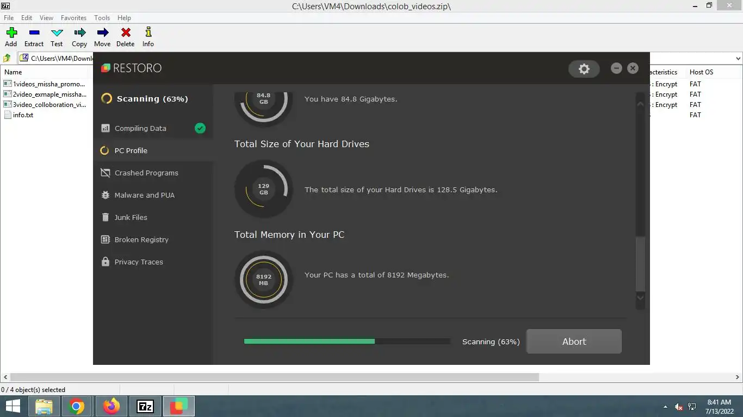This screenshot has height=417, width=743.
Task: Click the Add icon in 7-Zip toolbar
Action: tap(11, 33)
